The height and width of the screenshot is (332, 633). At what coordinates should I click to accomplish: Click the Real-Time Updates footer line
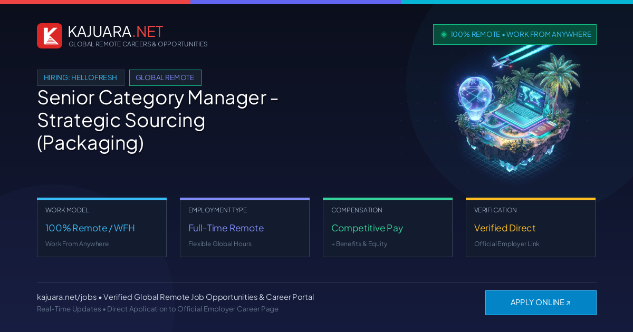tap(158, 309)
